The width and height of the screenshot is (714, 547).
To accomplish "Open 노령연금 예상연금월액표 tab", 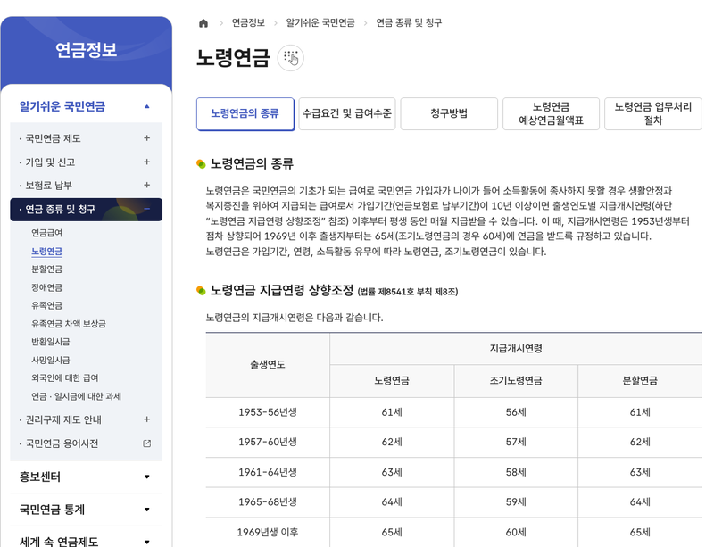I will pyautogui.click(x=551, y=114).
